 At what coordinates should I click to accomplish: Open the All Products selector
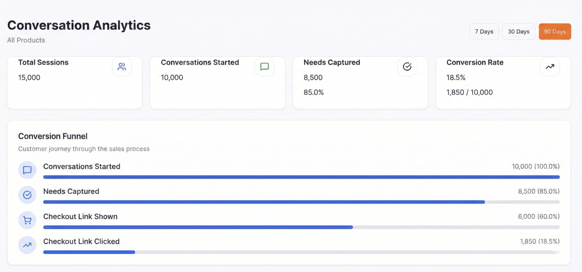pyautogui.click(x=26, y=40)
